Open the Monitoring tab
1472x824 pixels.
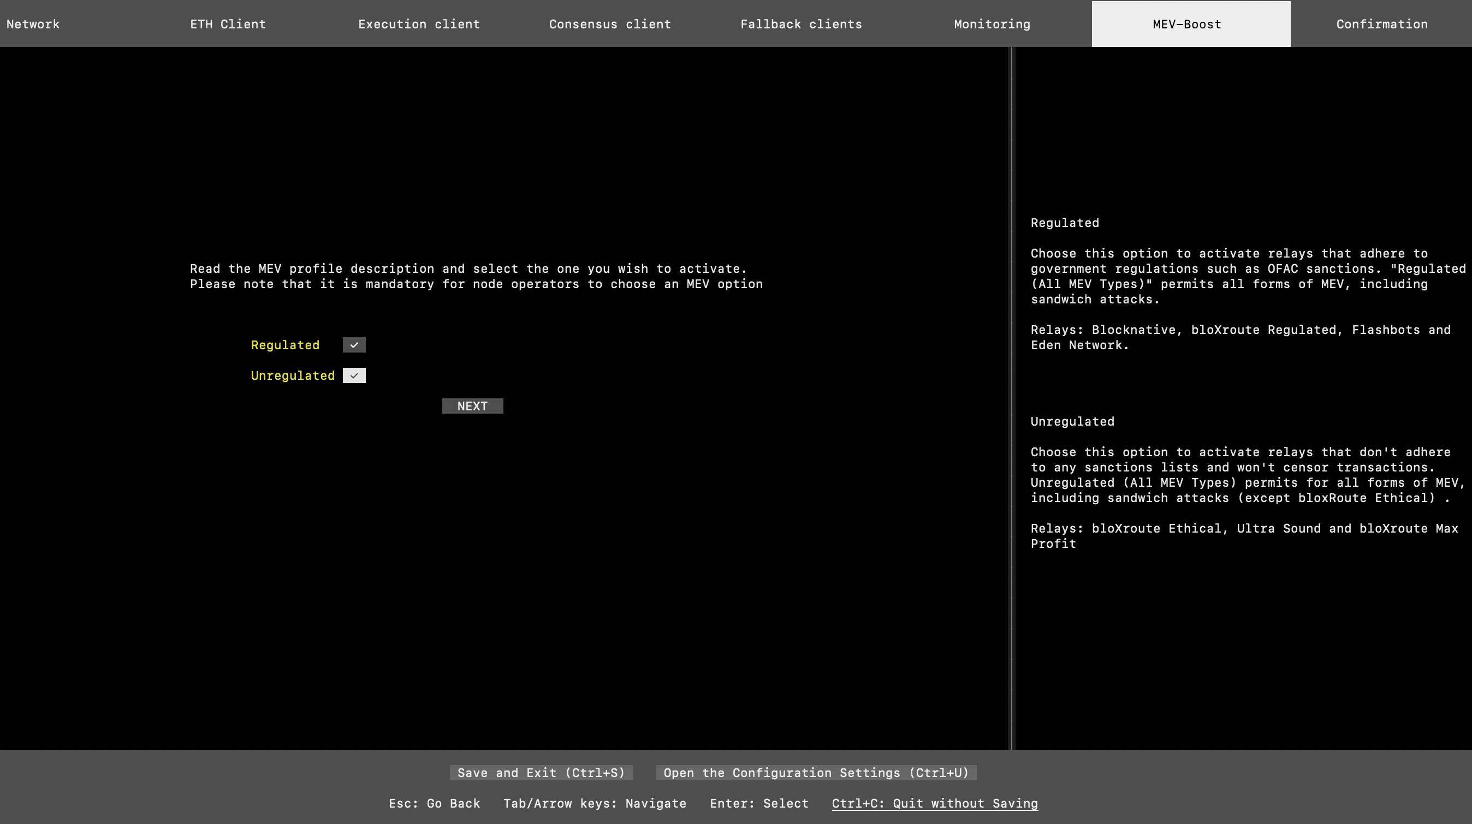click(x=992, y=24)
